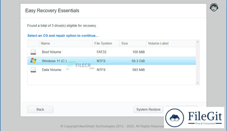This screenshot has width=227, height=131.
Task: Sort by the Size column header
Action: [x=133, y=43]
